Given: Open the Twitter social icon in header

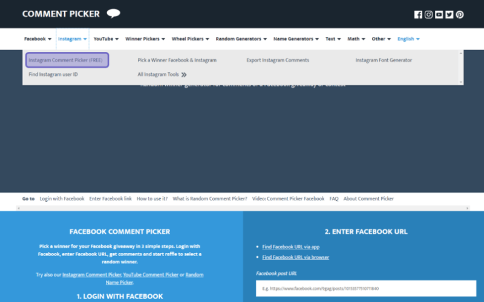Looking at the screenshot, I should 450,14.
